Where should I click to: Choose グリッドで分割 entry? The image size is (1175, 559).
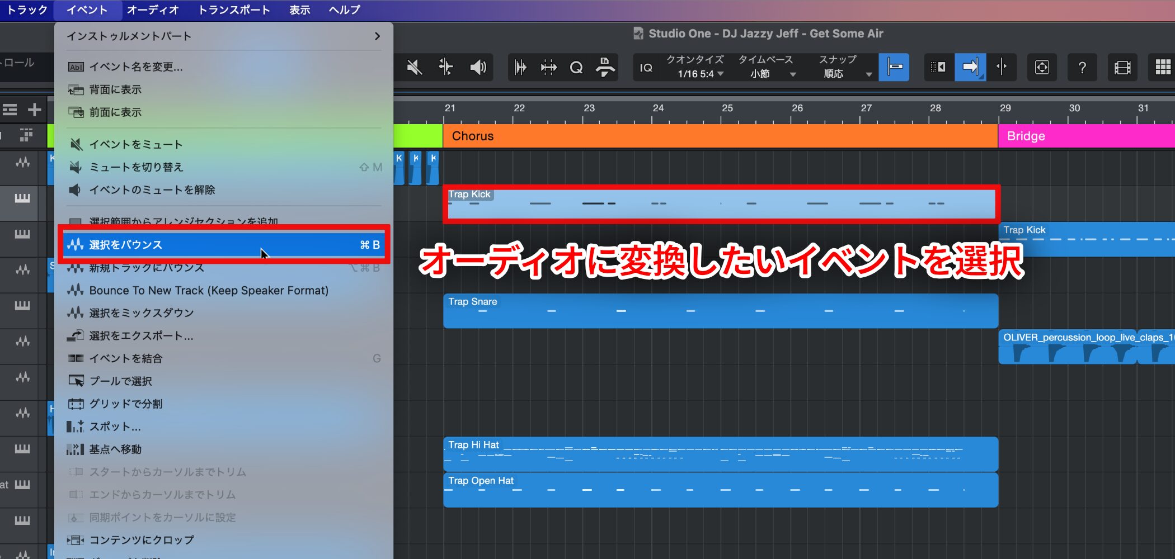click(x=224, y=404)
